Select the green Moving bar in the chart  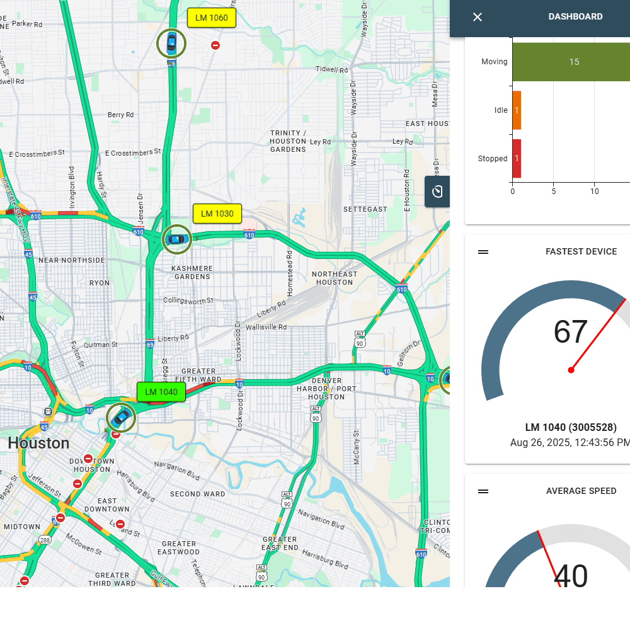pyautogui.click(x=573, y=62)
